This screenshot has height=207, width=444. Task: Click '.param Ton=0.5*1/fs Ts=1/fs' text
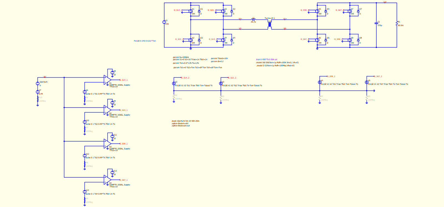point(186,63)
